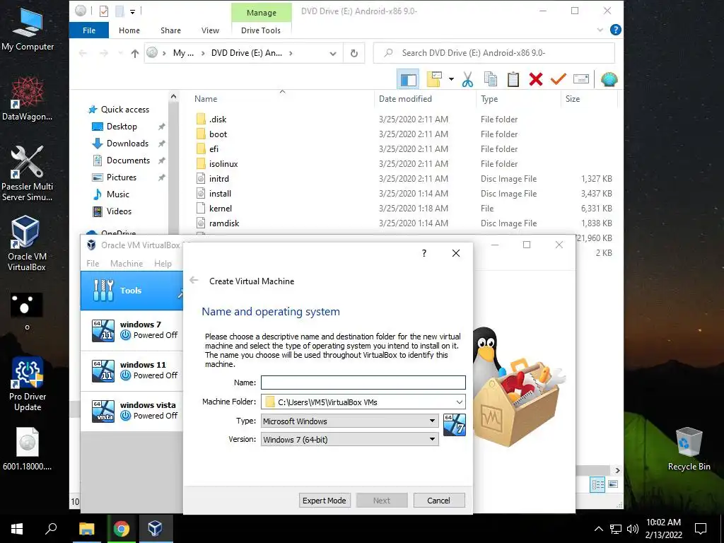Screen dimensions: 724x543
Task: Click the volume speaker tray icon
Action: (633, 529)
